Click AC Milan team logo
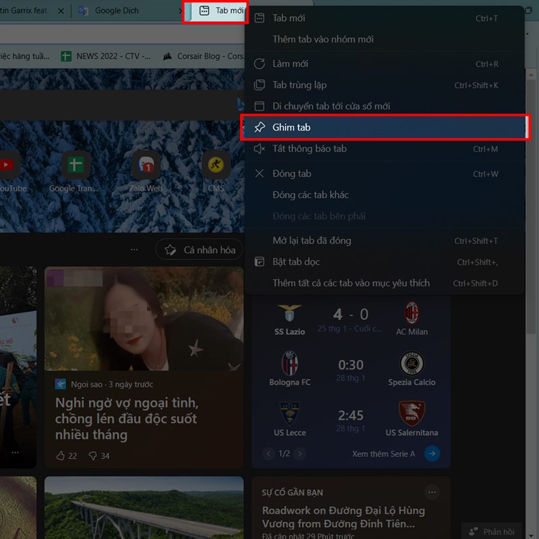 click(x=412, y=313)
